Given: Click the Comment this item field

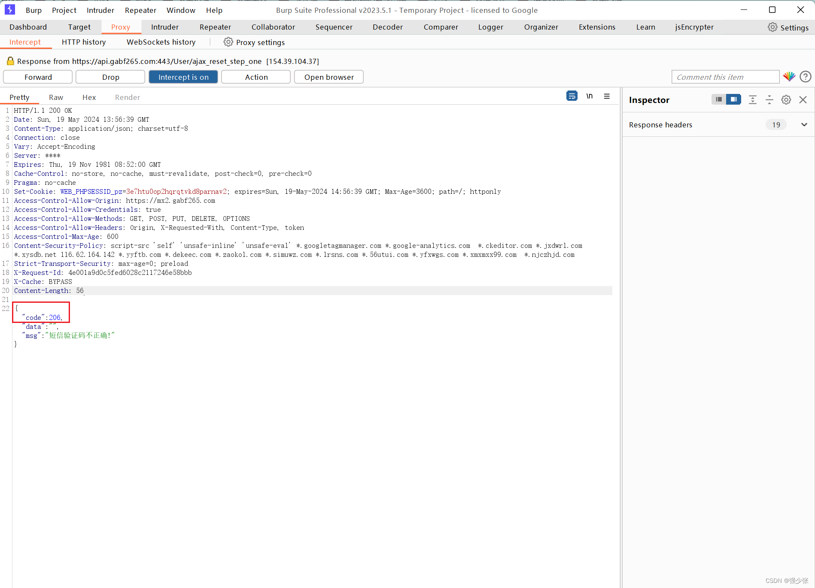Looking at the screenshot, I should (725, 77).
